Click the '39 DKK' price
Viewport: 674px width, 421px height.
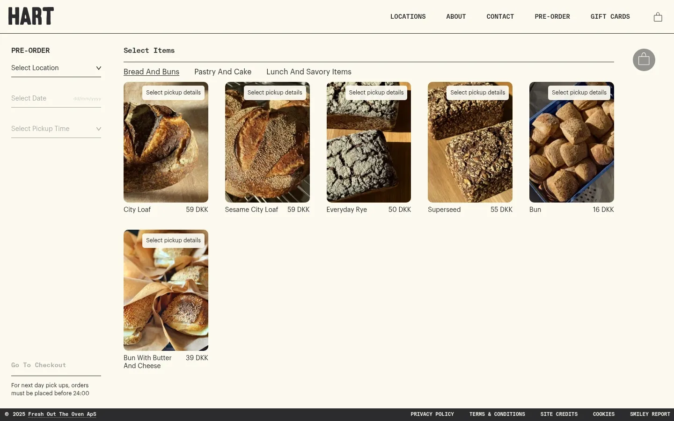(197, 358)
